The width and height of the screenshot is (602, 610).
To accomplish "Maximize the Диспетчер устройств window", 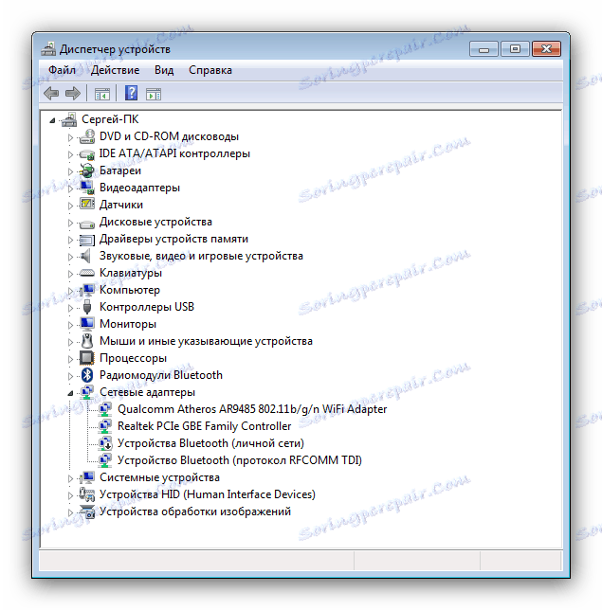I will pos(515,49).
